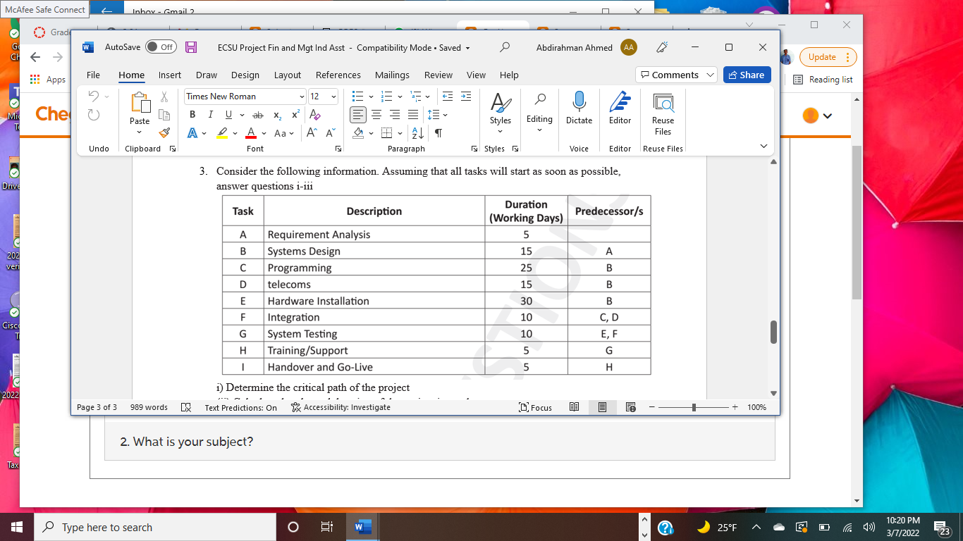Click the Update button in Chrome window
The image size is (963, 541).
[828, 57]
